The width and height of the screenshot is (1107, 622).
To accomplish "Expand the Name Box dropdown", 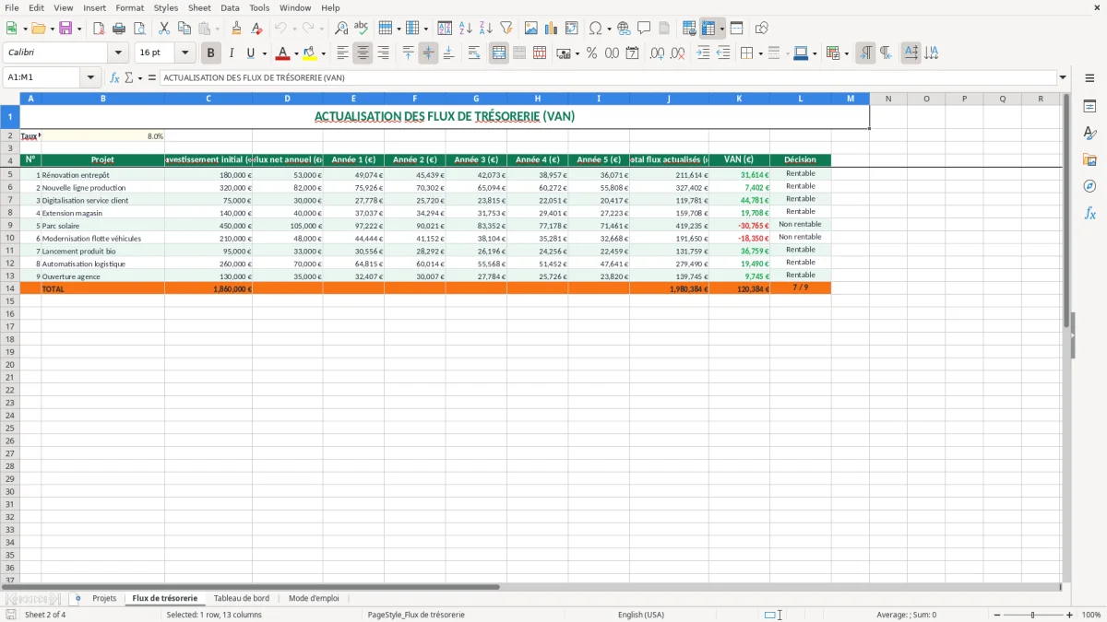I will pos(91,77).
